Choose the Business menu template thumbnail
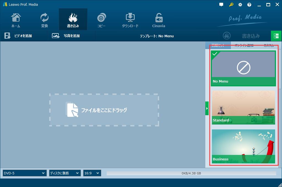282x187 pixels. [243, 146]
